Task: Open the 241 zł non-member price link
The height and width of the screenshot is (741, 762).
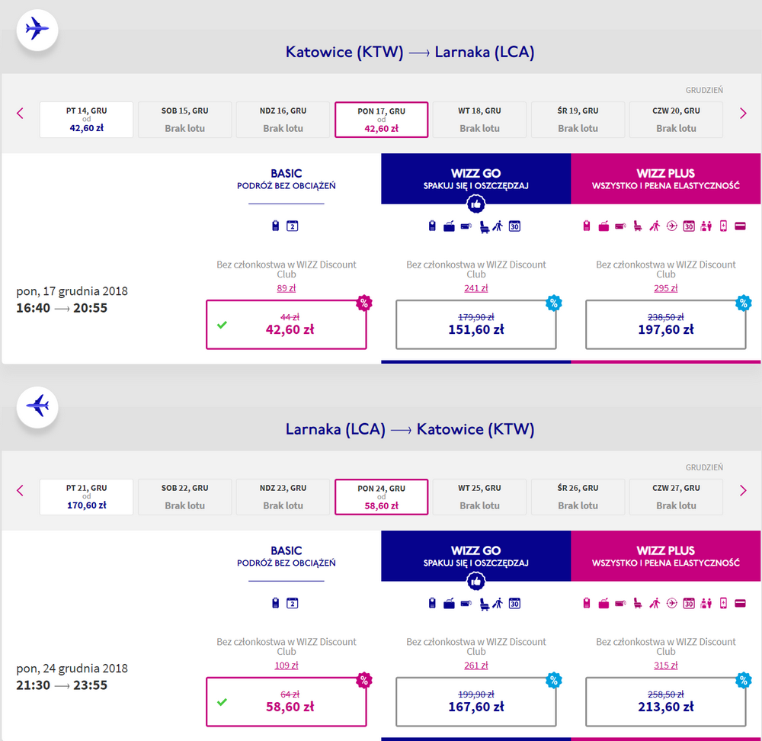Action: click(x=475, y=288)
